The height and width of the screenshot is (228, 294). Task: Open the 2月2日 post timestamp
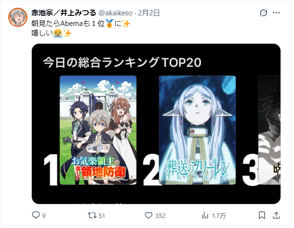tap(149, 13)
